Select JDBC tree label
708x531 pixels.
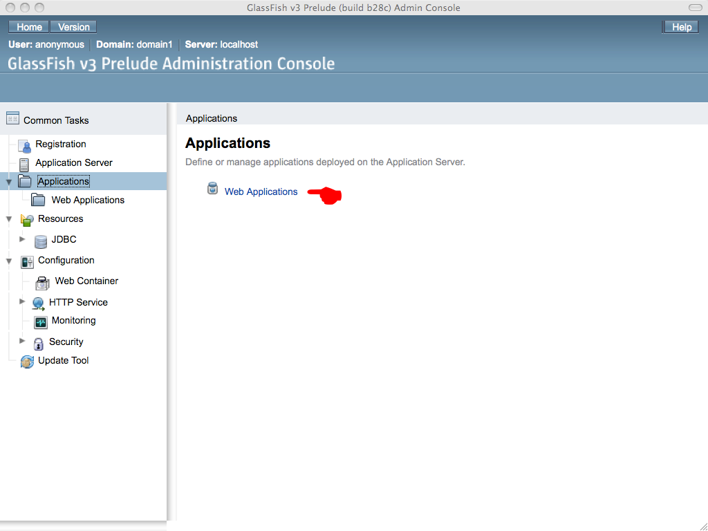pos(64,239)
